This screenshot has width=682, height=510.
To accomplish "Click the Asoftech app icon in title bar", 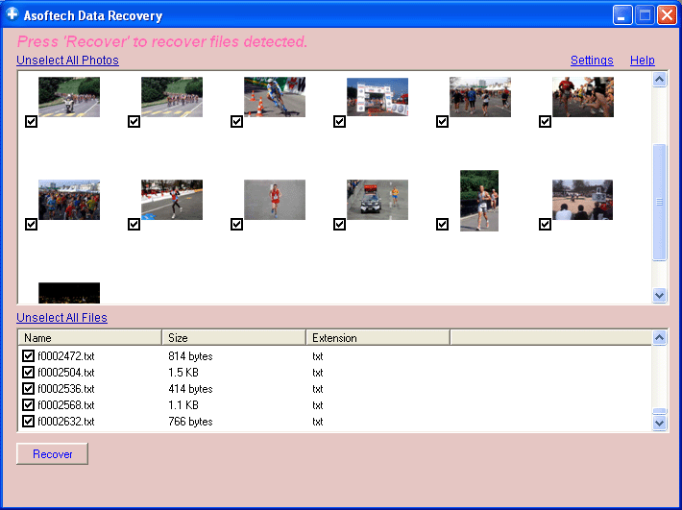I will pyautogui.click(x=12, y=15).
